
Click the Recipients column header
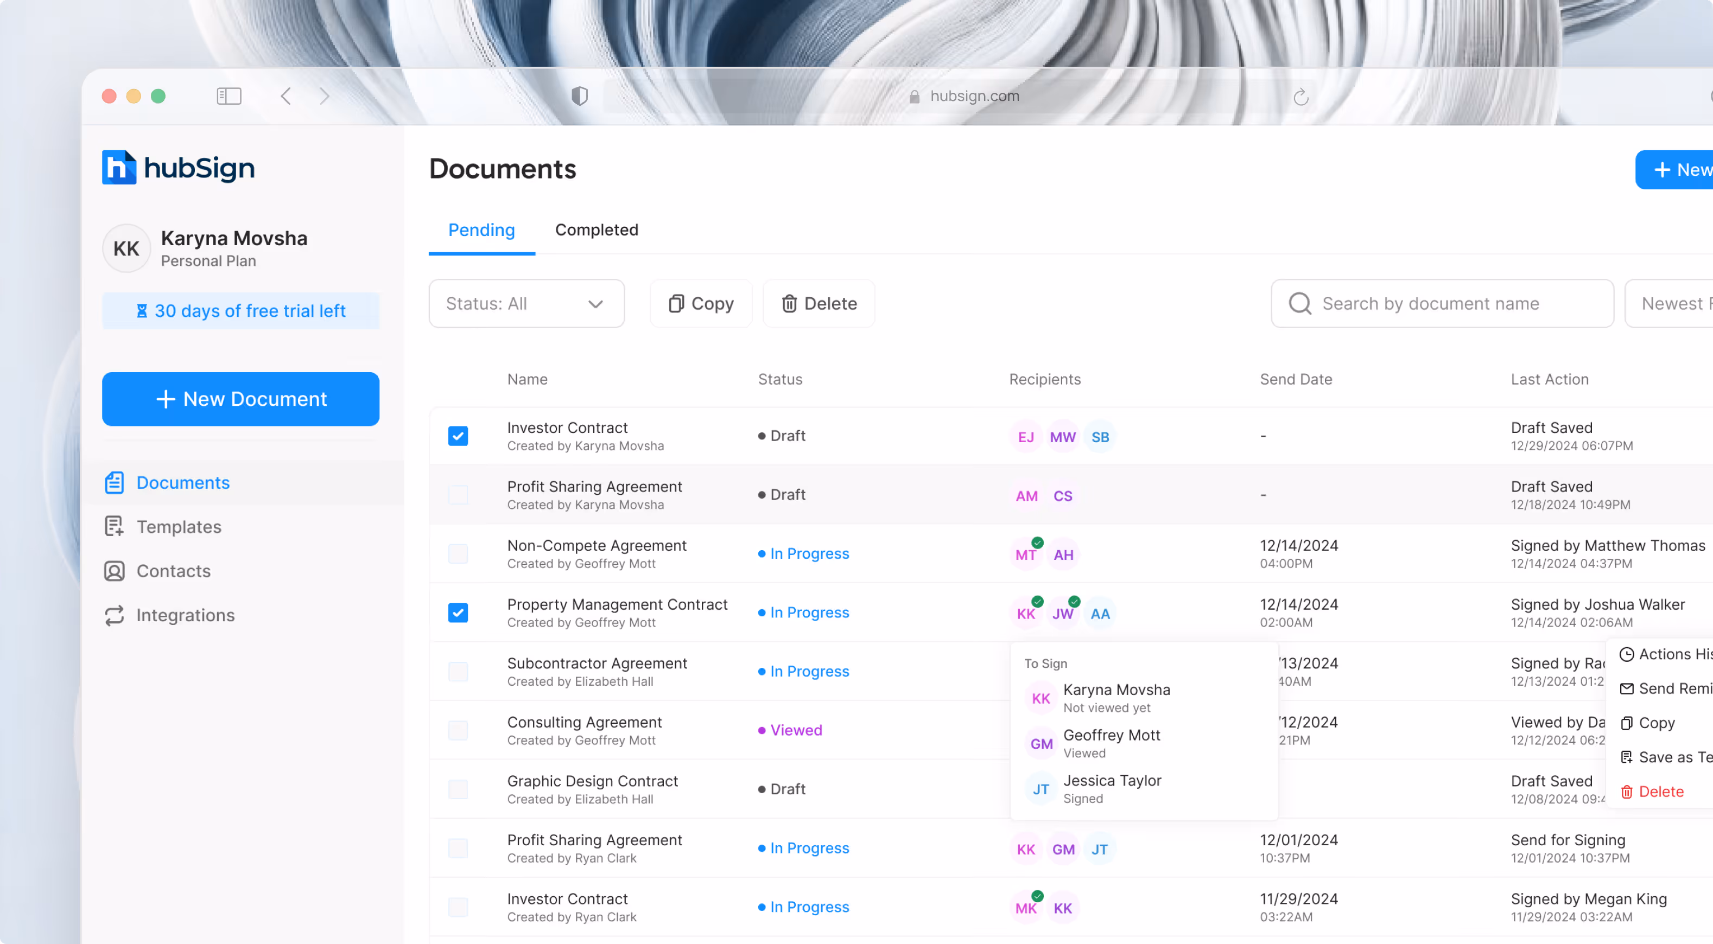pos(1045,380)
